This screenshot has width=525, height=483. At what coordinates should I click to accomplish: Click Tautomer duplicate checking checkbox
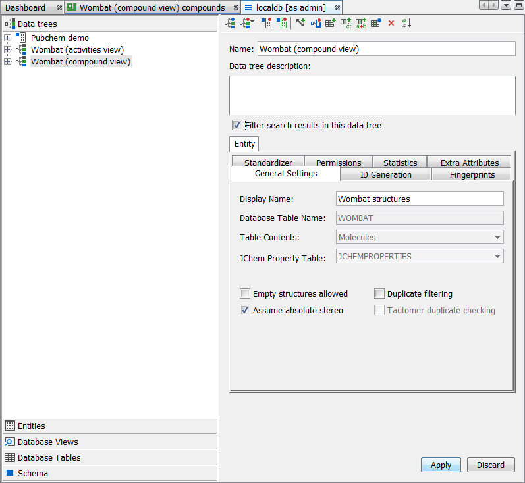tap(379, 310)
